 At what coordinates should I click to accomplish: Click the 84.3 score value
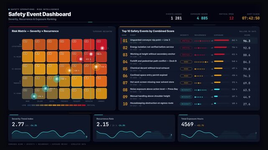pos(247,62)
